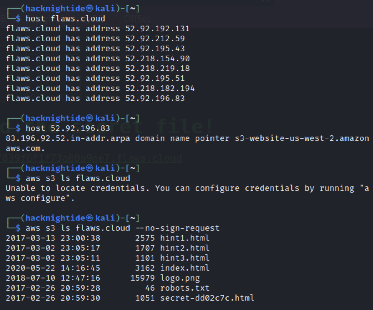Click the address 52.218.154.90
The height and width of the screenshot is (310, 373).
[x=157, y=59]
